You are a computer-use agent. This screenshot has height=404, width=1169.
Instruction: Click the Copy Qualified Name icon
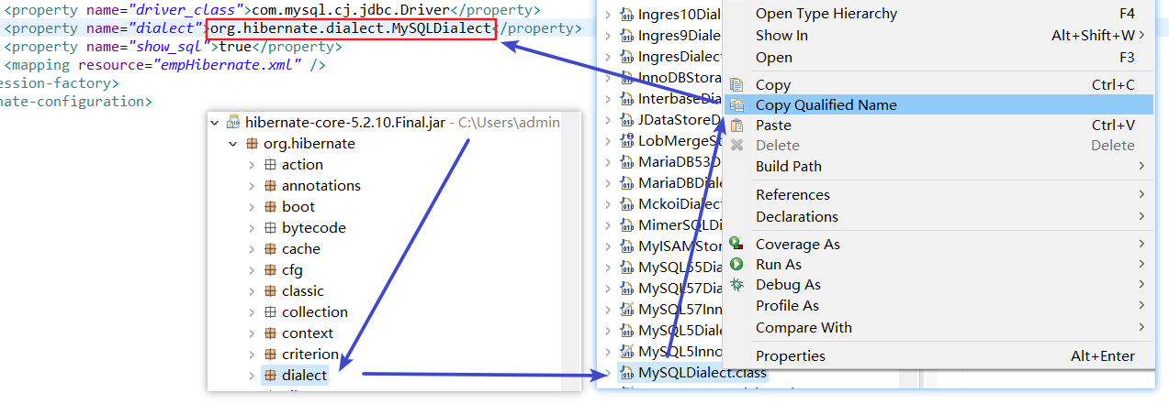(x=736, y=105)
